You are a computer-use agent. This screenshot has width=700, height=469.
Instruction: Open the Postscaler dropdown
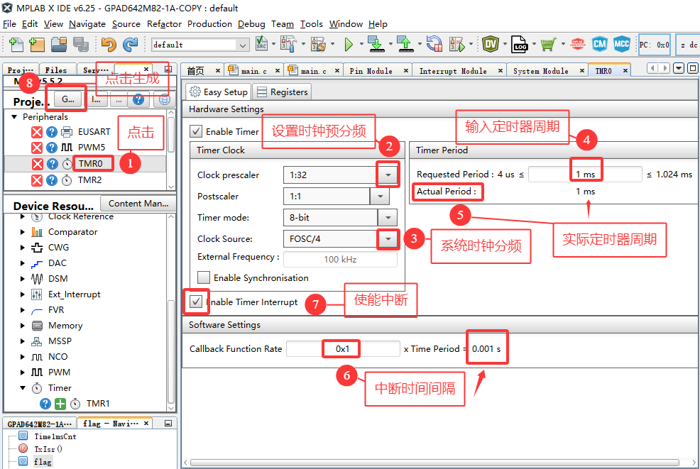(380, 196)
